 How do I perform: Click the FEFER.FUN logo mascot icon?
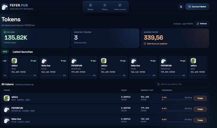tap(5, 7)
